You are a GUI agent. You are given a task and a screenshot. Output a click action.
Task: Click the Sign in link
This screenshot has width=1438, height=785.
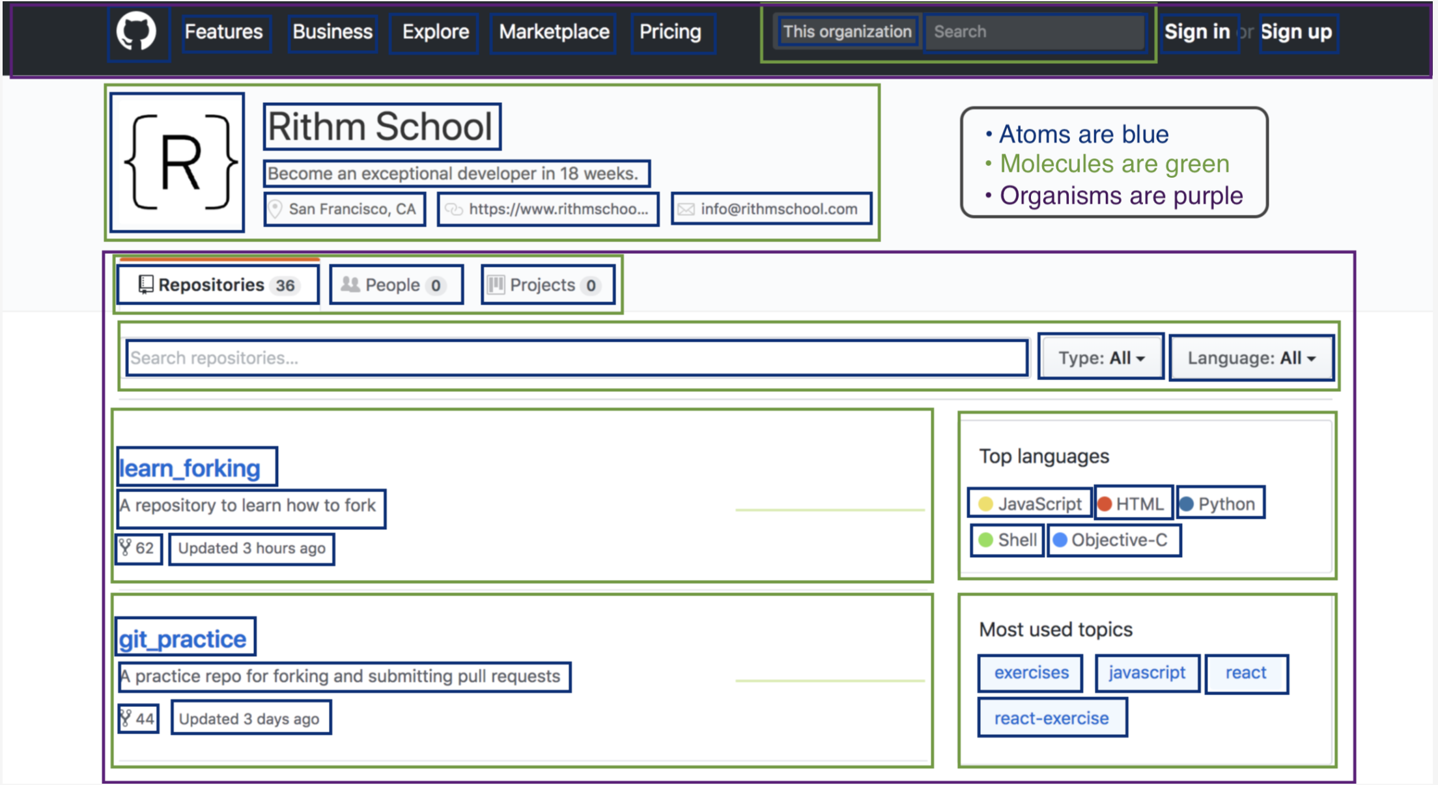[1197, 32]
